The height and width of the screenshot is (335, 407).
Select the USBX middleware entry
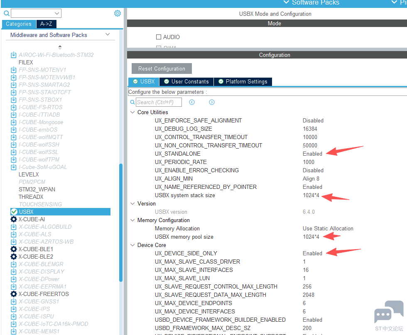60,212
